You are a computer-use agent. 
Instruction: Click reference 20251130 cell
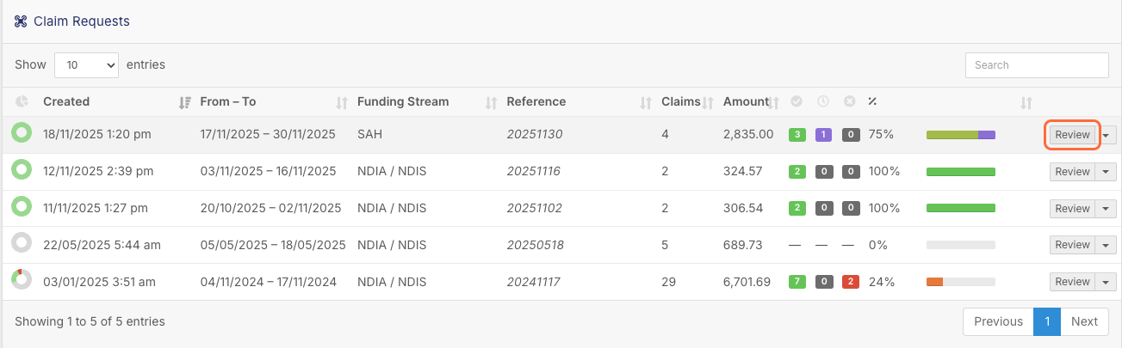(x=534, y=135)
